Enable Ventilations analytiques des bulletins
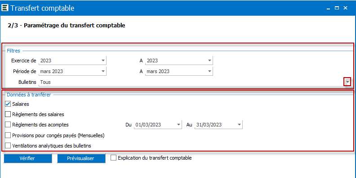 click(x=8, y=145)
